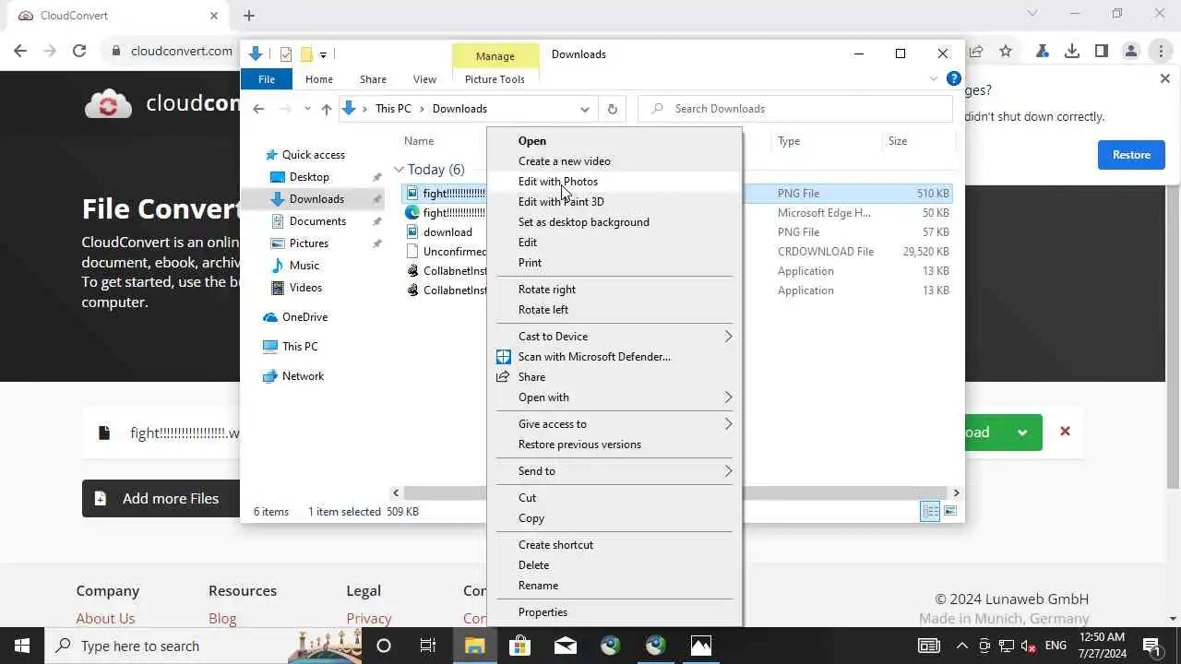The image size is (1181, 664).
Task: Open Blog footer link
Action: click(x=222, y=619)
